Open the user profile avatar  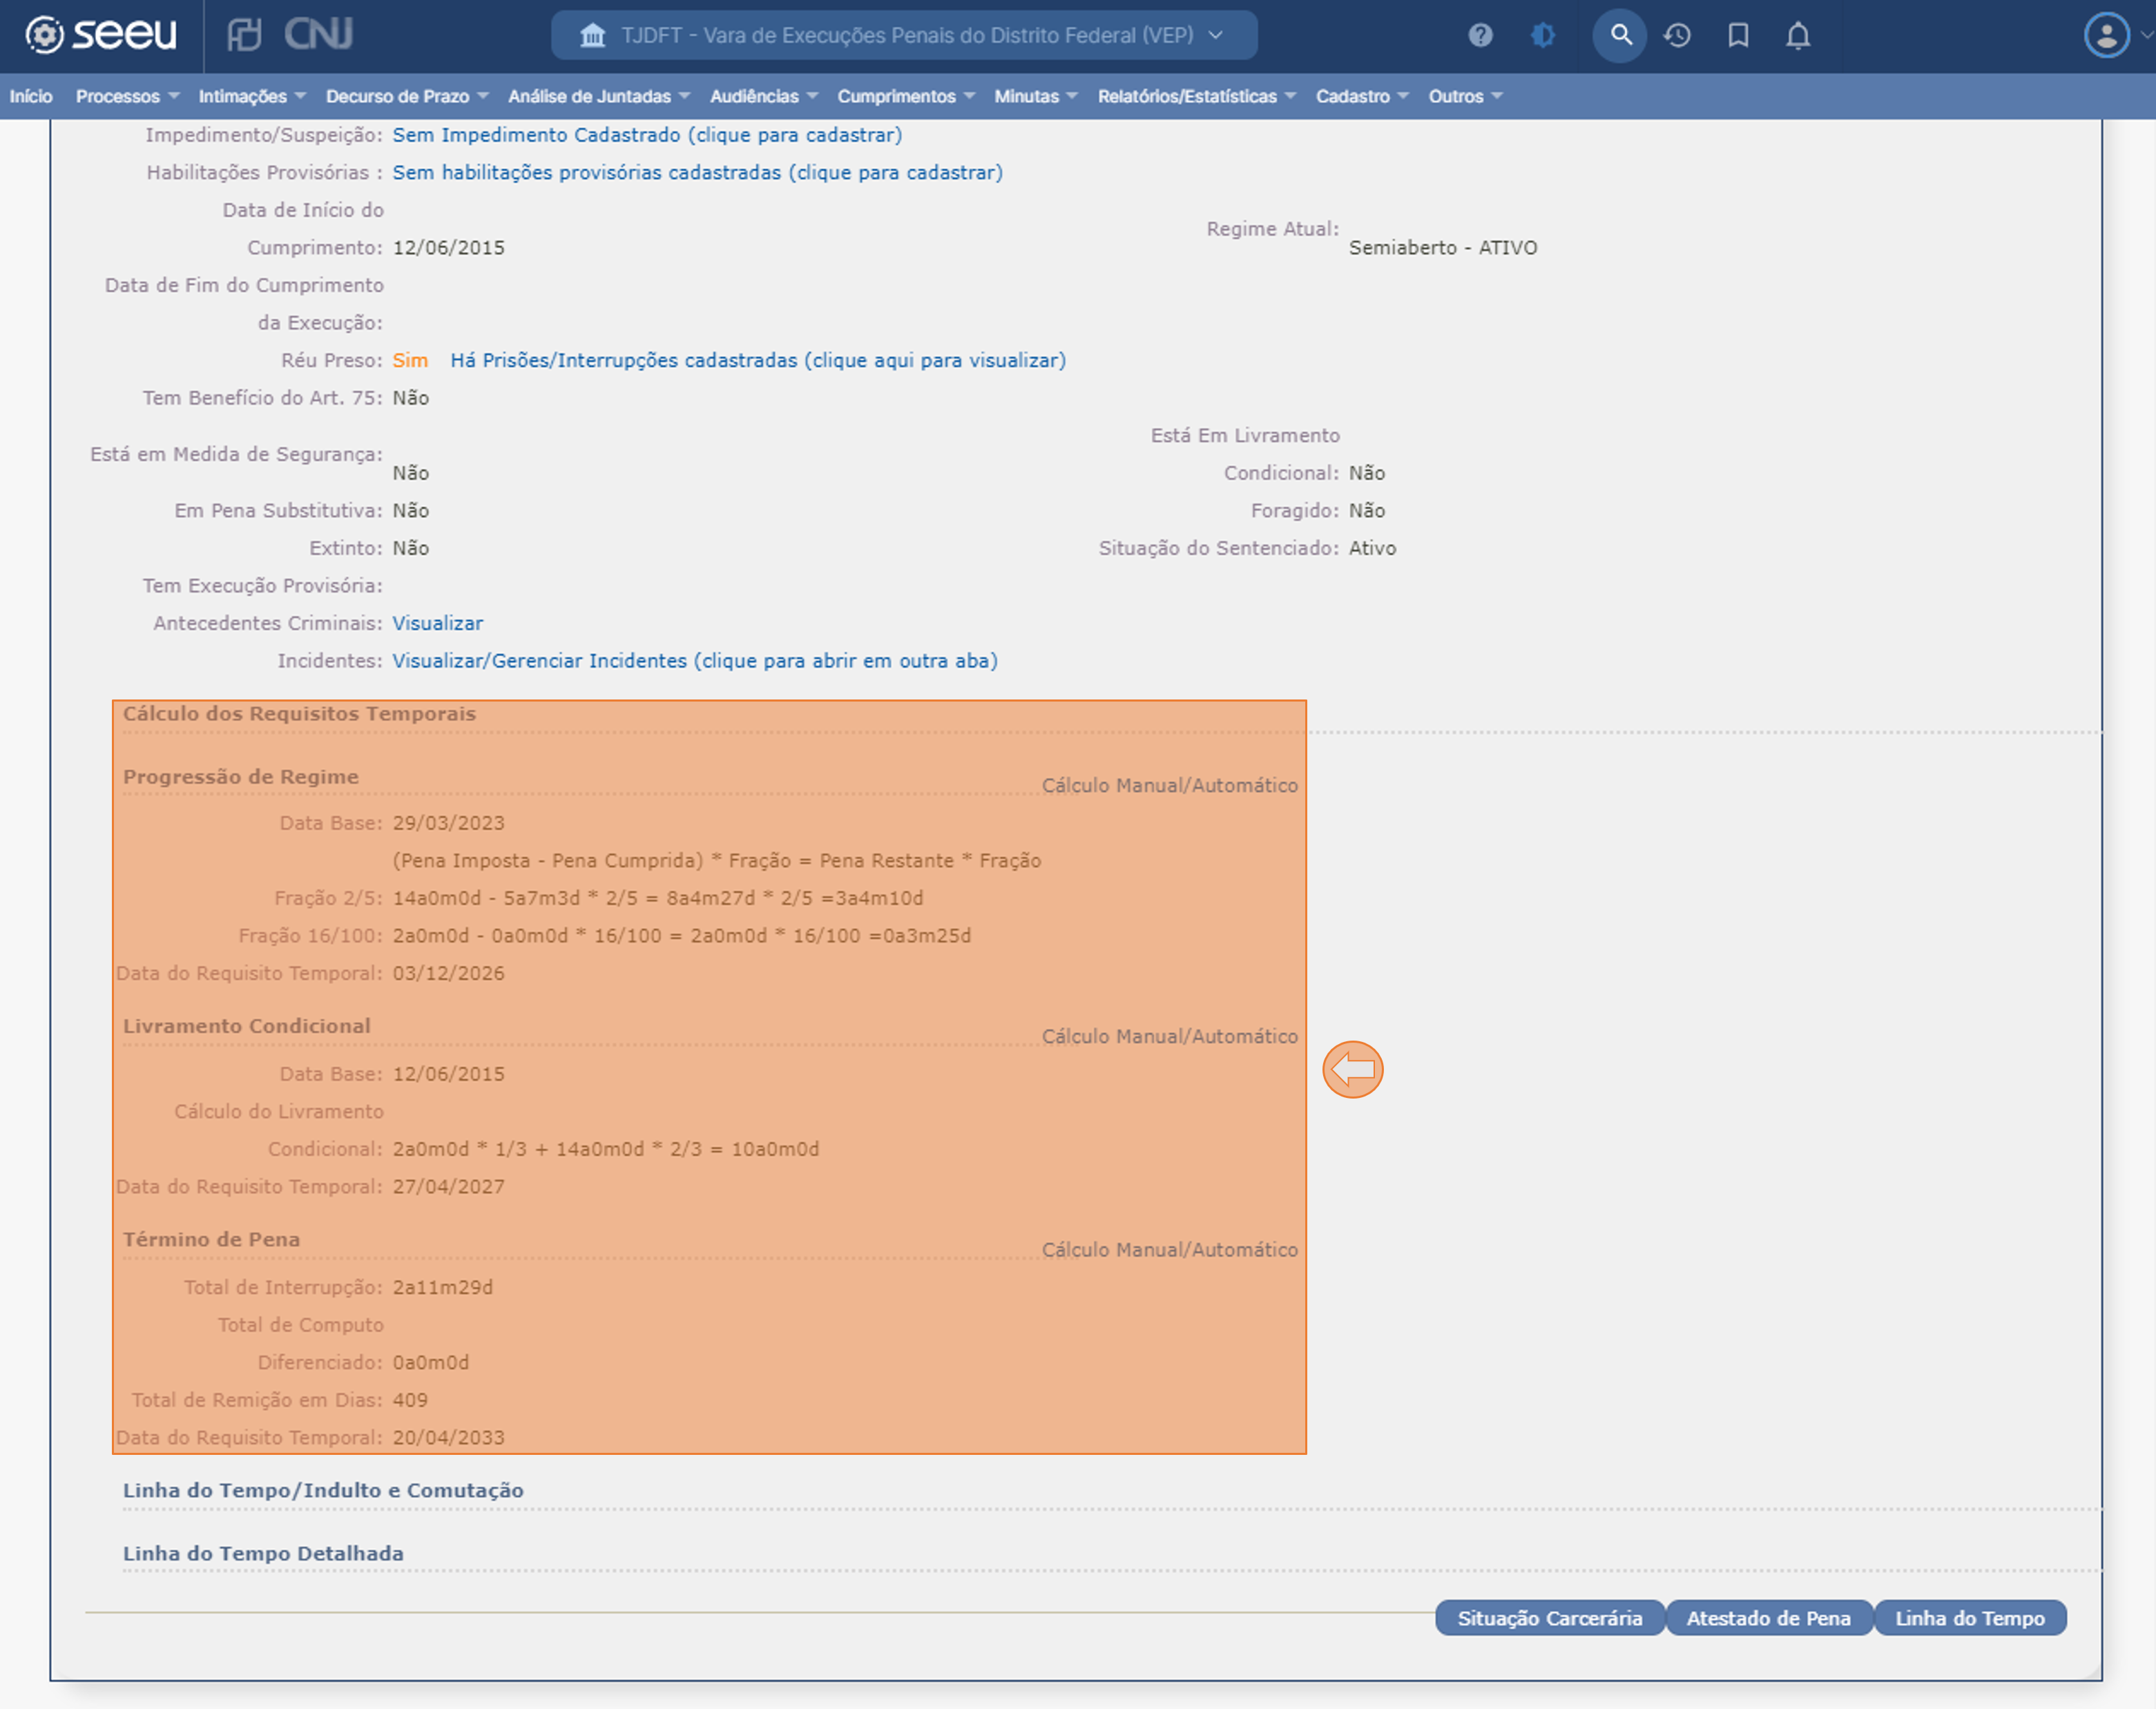[2106, 36]
